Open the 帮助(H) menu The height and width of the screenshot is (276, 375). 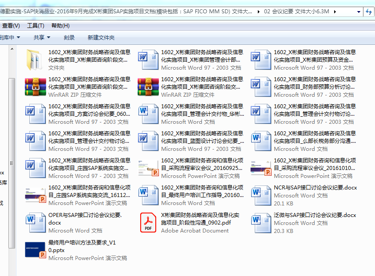point(60,26)
